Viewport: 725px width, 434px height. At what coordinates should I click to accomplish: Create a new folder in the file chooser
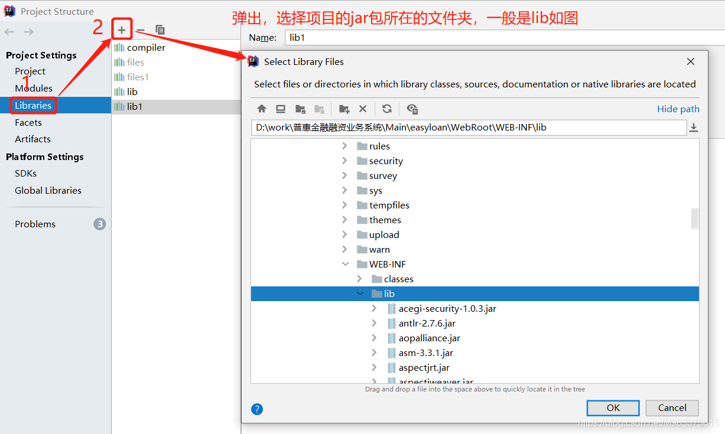pos(344,109)
